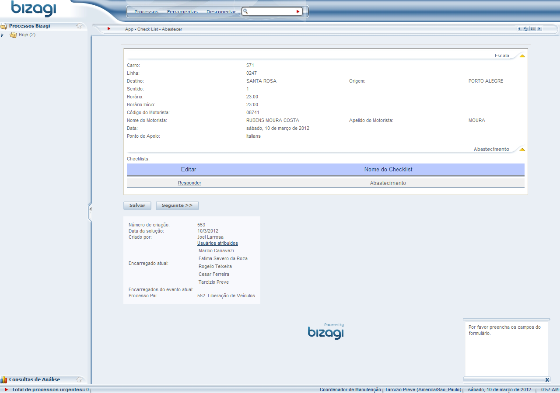Click the Bizagi logo in the header

pos(34,9)
